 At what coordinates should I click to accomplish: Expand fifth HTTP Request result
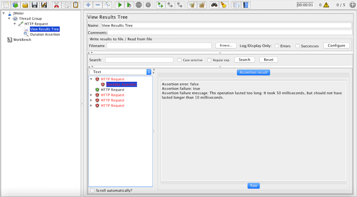[x=91, y=106]
